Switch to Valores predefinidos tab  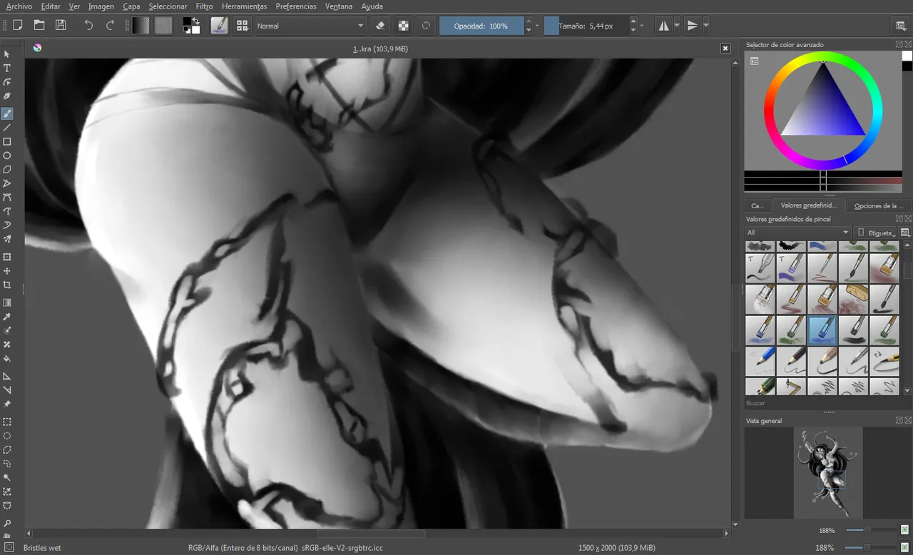[x=808, y=205]
